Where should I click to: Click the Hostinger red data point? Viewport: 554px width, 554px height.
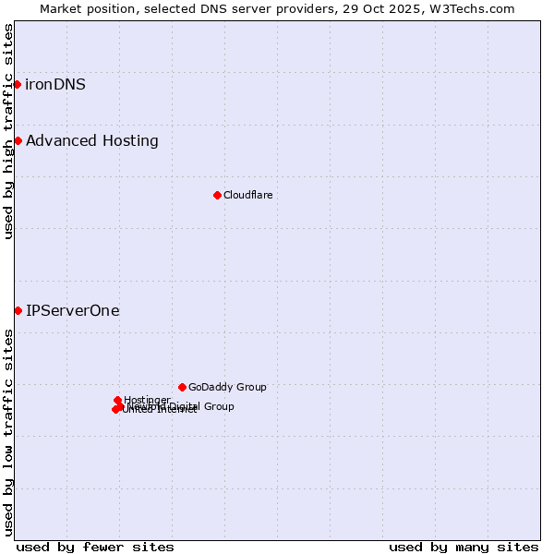click(117, 400)
